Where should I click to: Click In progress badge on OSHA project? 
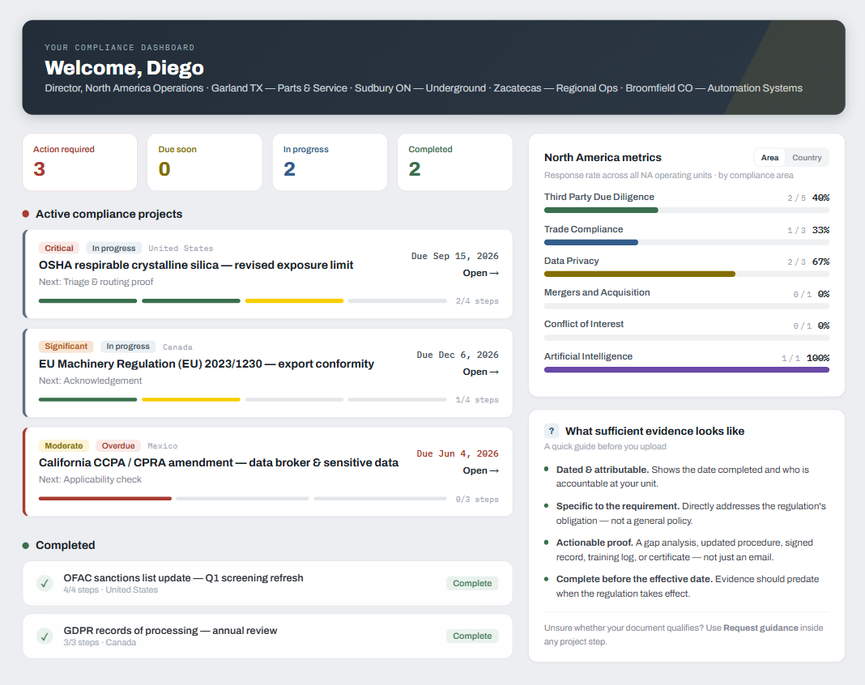(x=113, y=249)
